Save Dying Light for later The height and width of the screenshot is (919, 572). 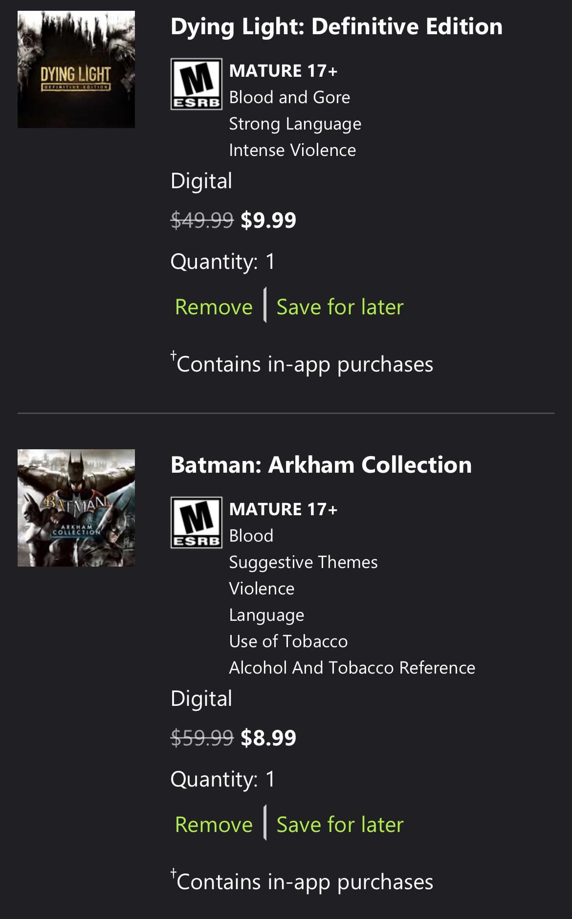coord(340,307)
